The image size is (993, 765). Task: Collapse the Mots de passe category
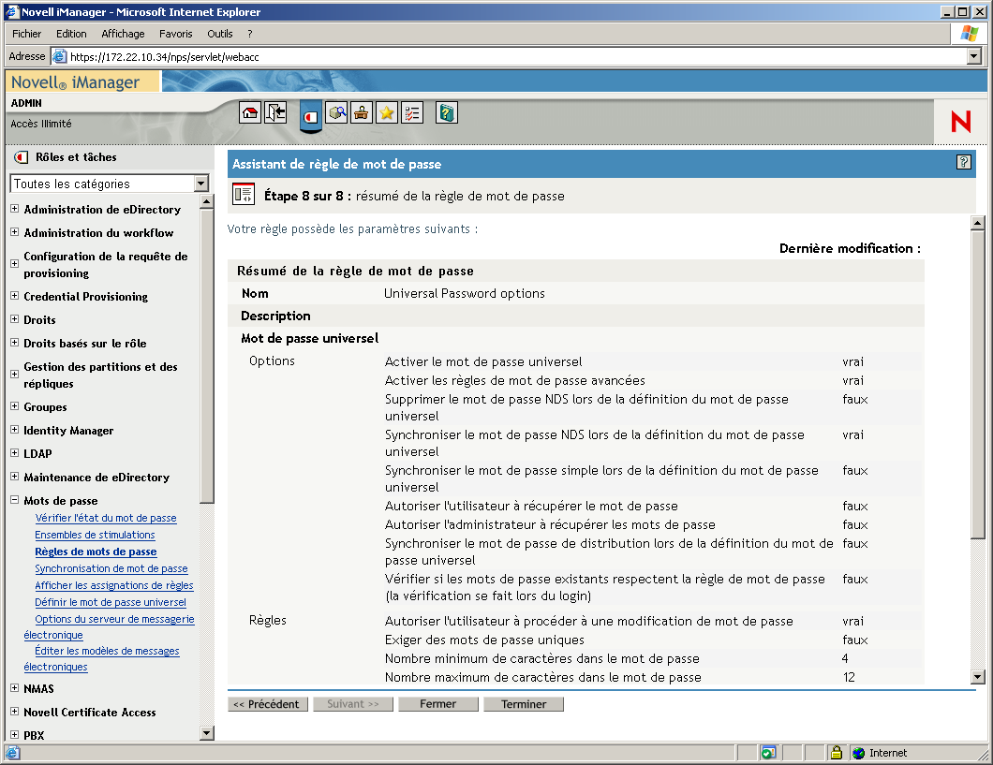click(15, 500)
